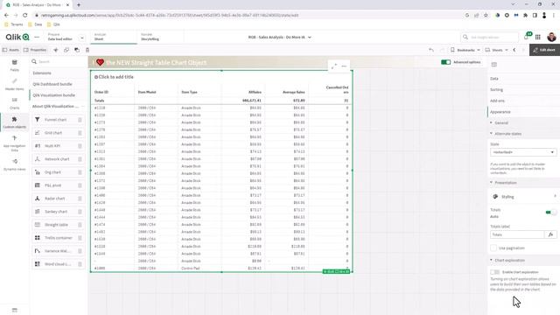Click the undo arrow in toolbar
This screenshot has width=560, height=315.
(x=431, y=50)
